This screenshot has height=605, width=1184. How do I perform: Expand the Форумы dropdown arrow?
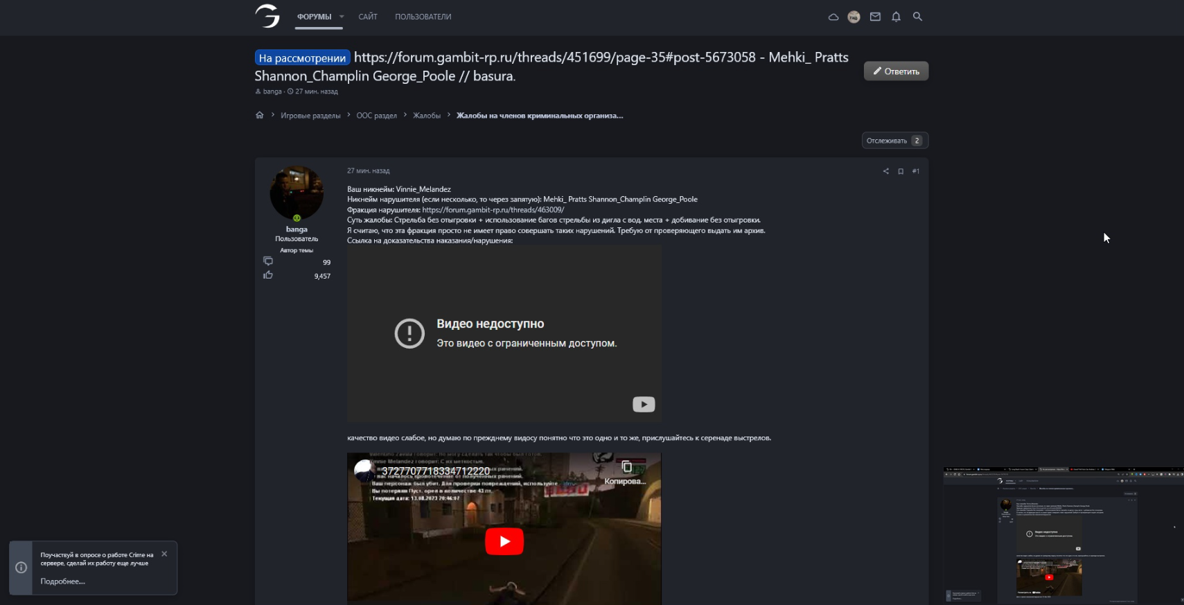click(342, 17)
